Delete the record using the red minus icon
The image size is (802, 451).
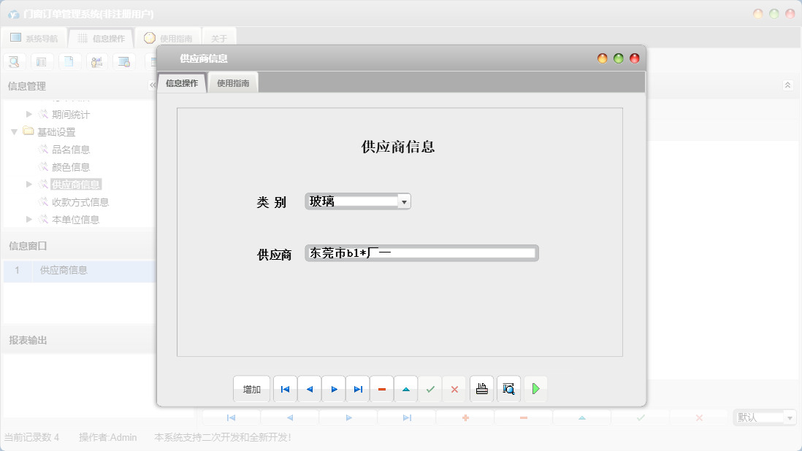tap(382, 389)
